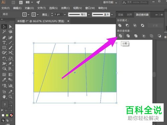Click stroke weight stepper arrows
This screenshot has width=167, height=125.
(x=52, y=15)
